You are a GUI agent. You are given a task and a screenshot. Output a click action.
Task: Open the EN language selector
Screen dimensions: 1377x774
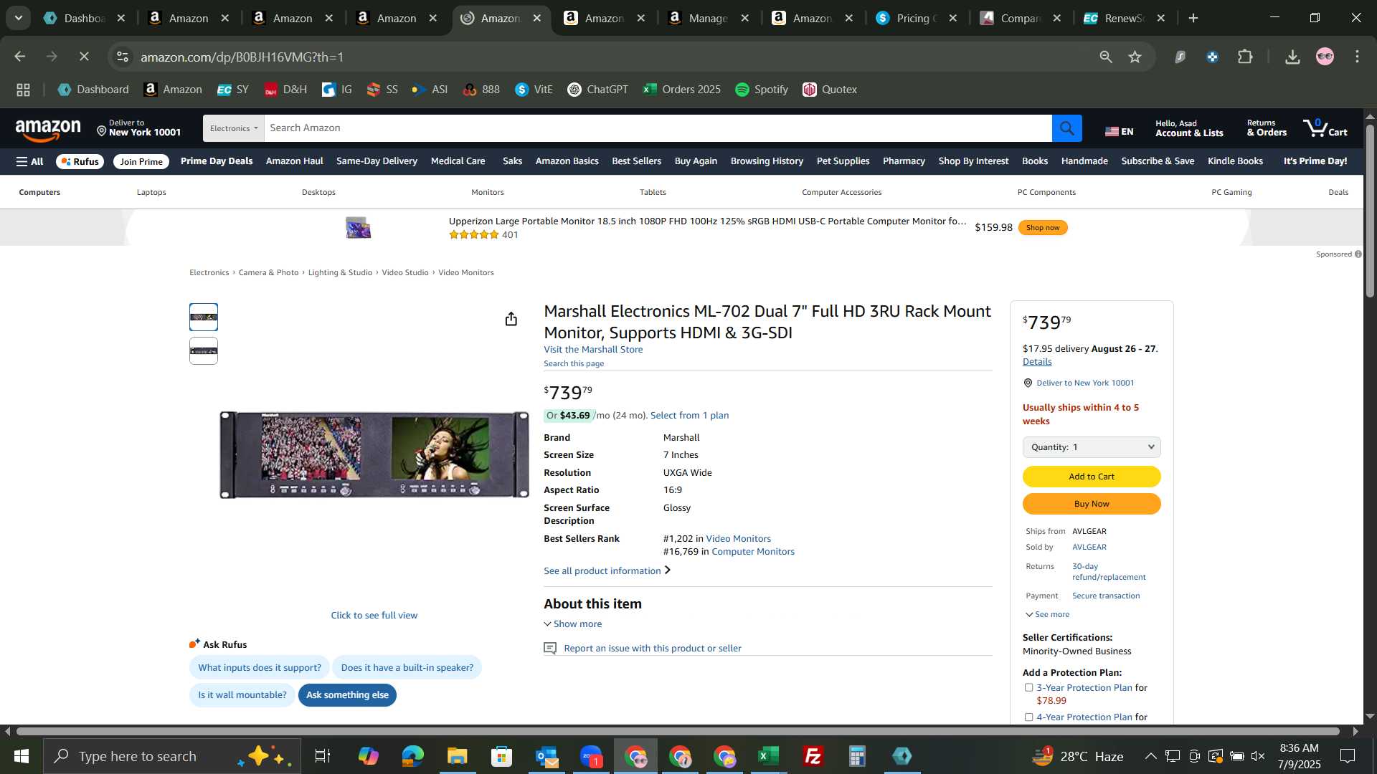click(x=1119, y=131)
